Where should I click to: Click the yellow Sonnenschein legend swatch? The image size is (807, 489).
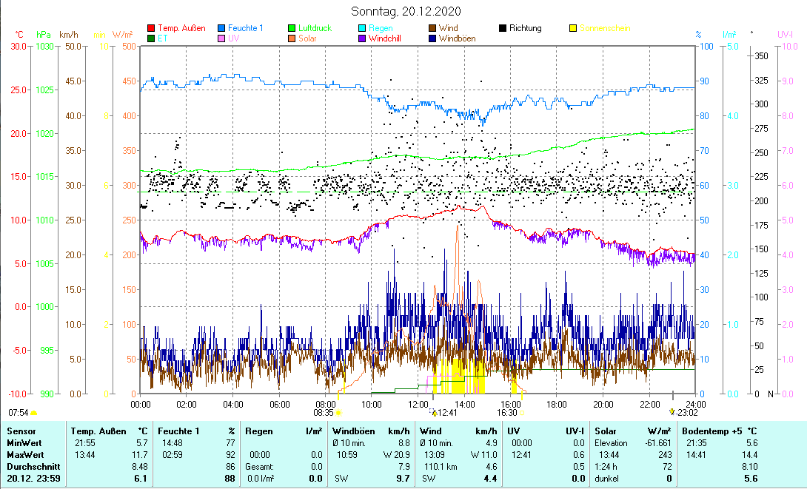click(572, 29)
